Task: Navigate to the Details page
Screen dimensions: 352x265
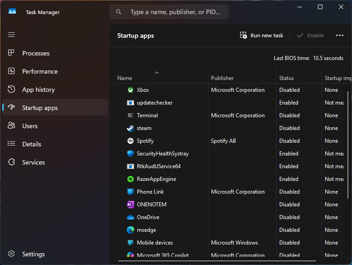Action: [55, 144]
